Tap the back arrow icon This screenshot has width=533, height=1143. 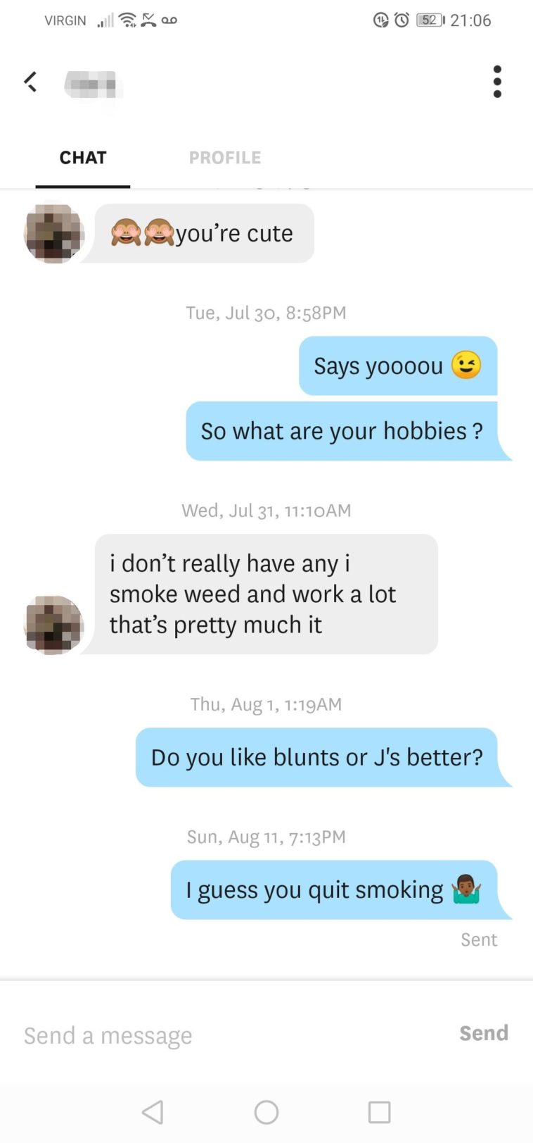click(30, 82)
